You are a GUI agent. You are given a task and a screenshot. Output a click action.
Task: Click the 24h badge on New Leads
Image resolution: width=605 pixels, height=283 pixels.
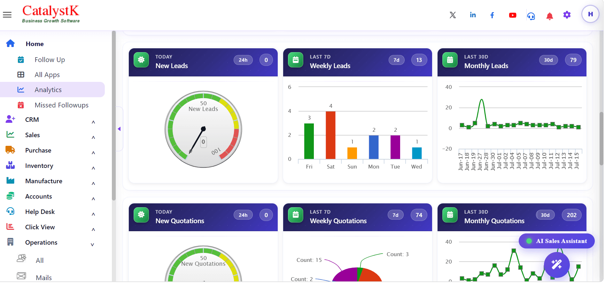(x=243, y=60)
